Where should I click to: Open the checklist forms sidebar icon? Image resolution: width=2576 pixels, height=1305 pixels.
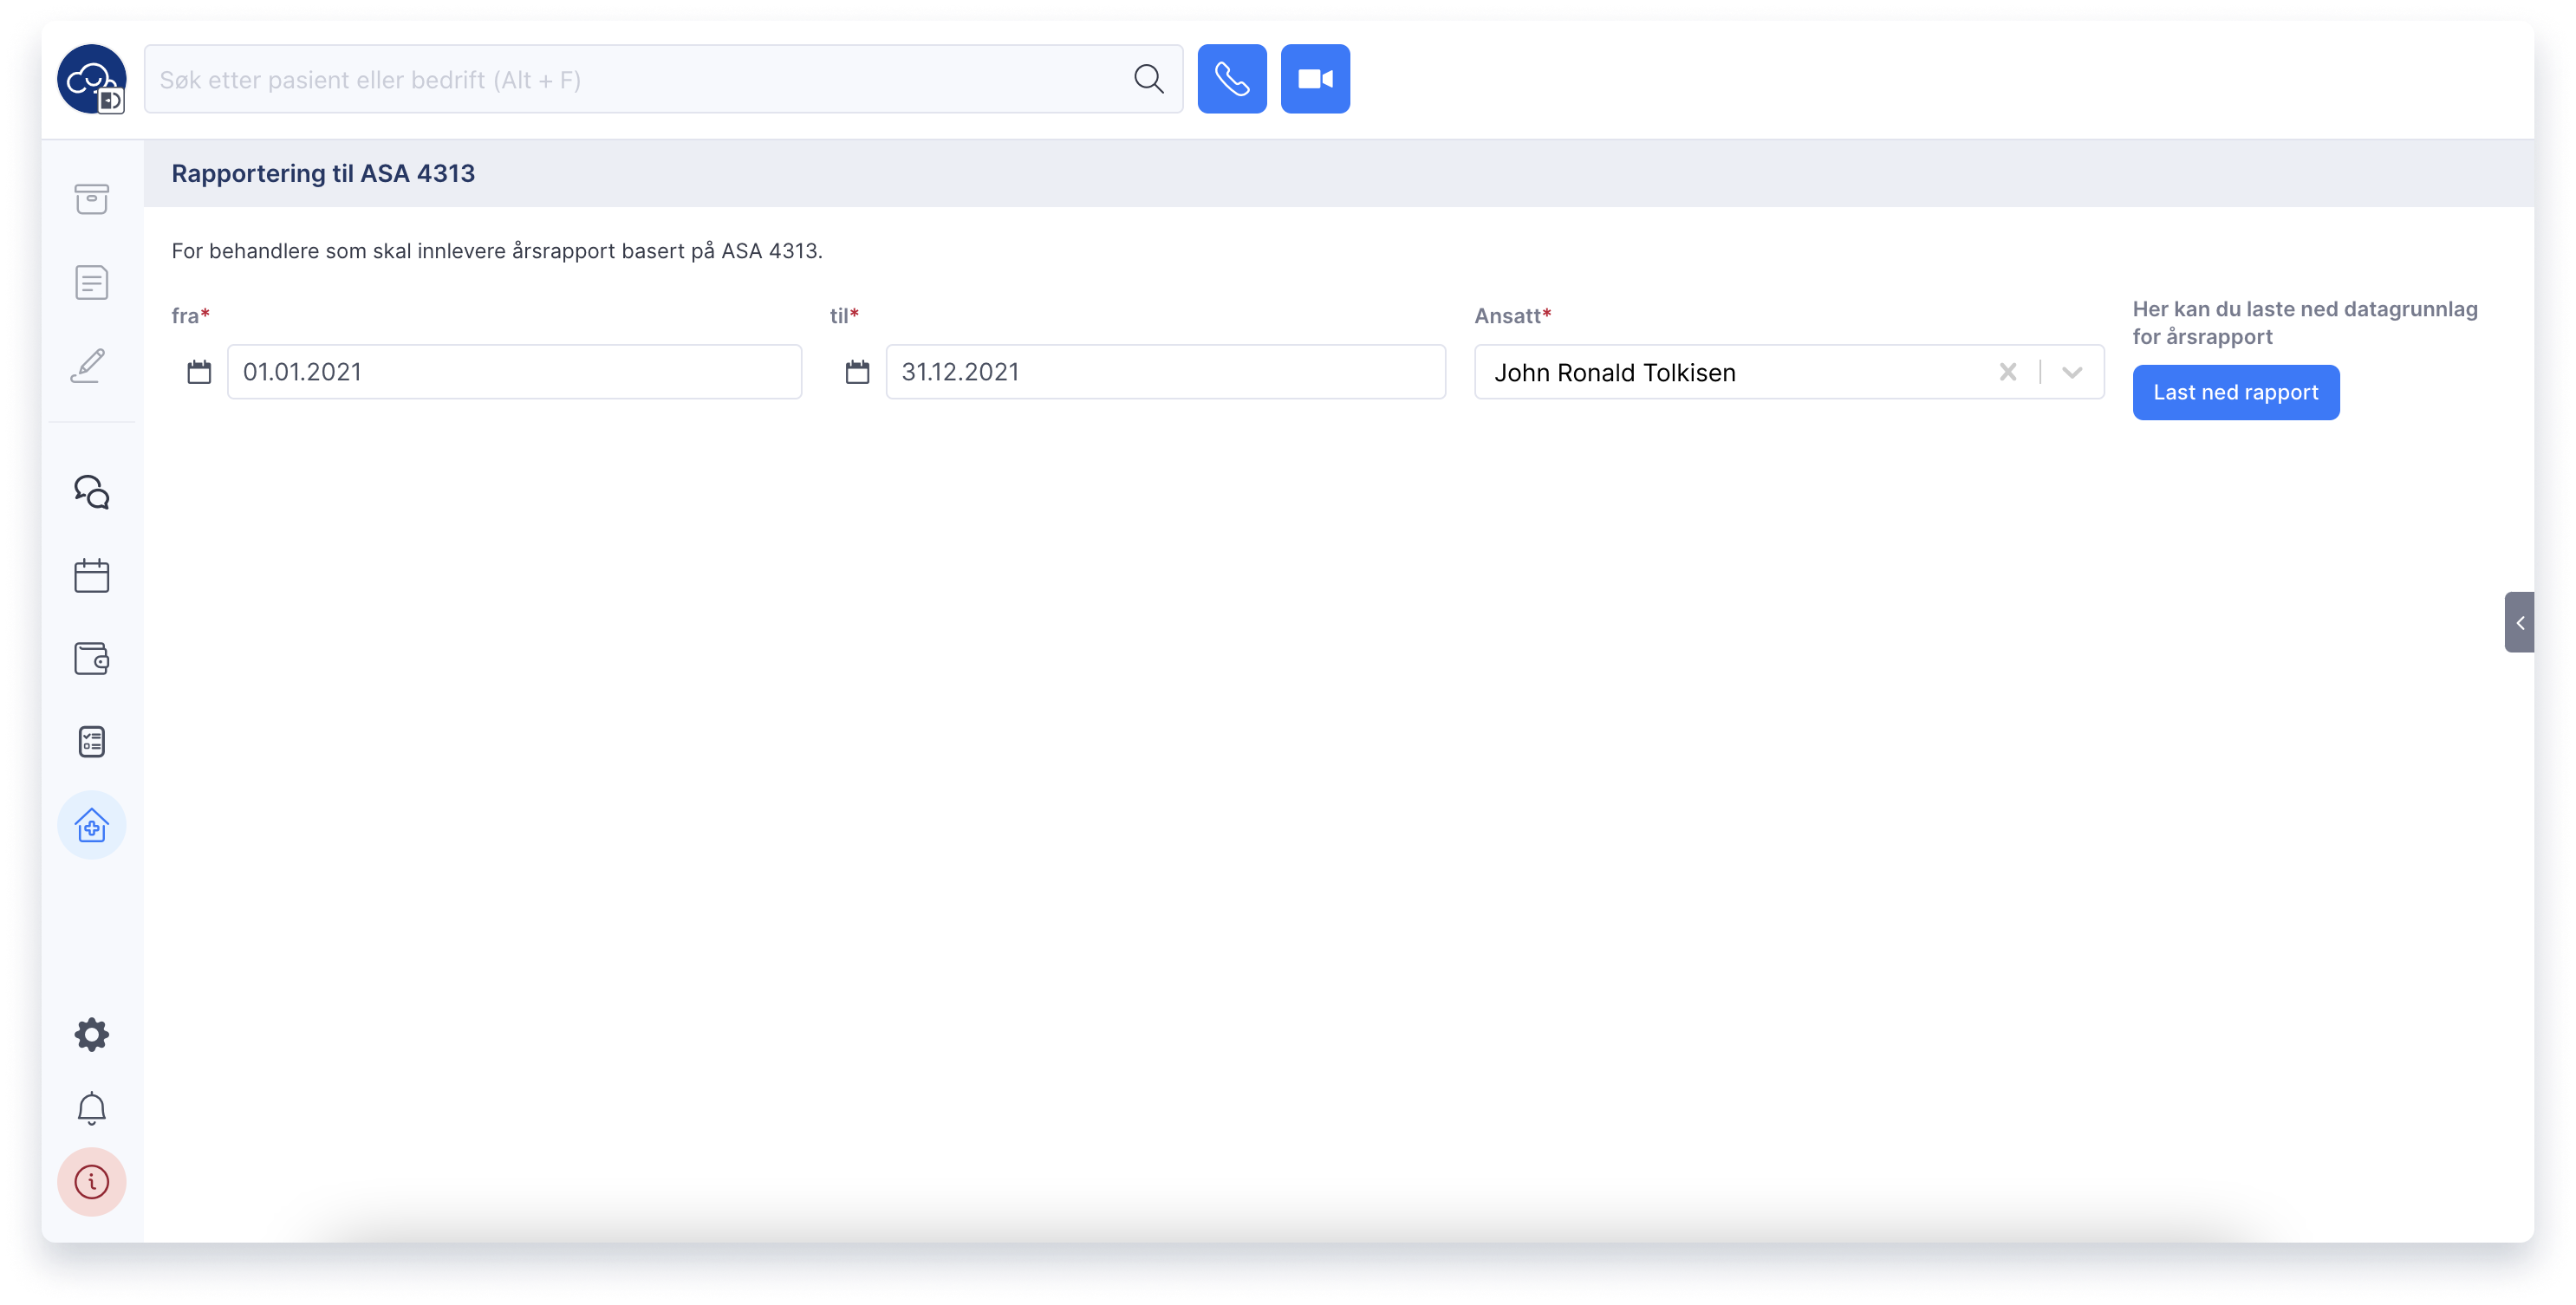click(x=91, y=741)
